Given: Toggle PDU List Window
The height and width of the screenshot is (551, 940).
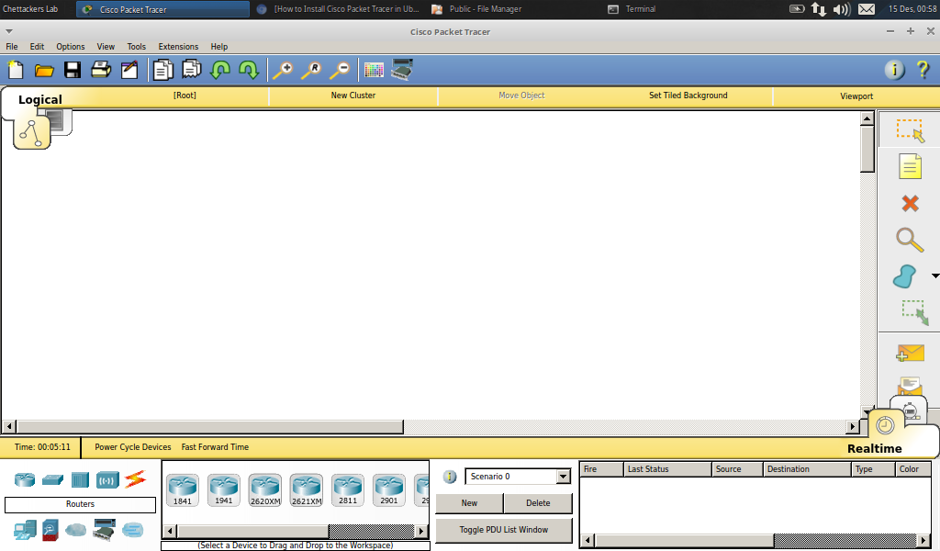Looking at the screenshot, I should [x=503, y=530].
